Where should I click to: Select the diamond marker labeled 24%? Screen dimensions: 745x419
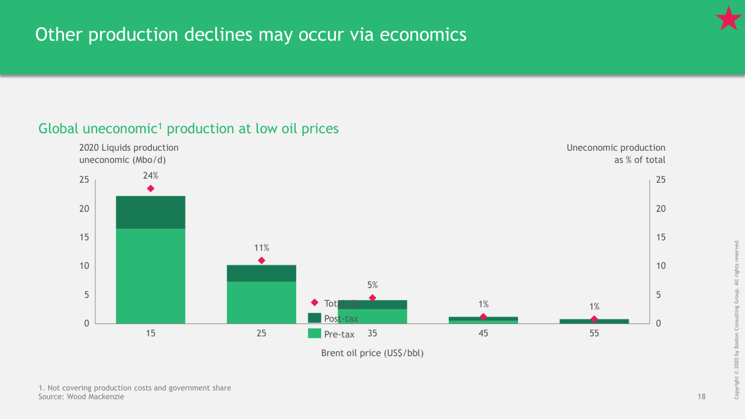[151, 189]
